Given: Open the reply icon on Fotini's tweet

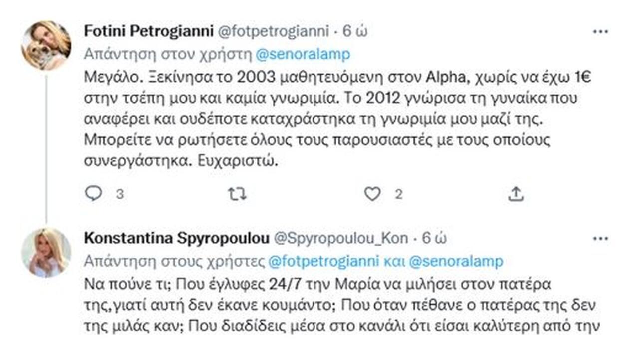Looking at the screenshot, I should click(x=95, y=194).
